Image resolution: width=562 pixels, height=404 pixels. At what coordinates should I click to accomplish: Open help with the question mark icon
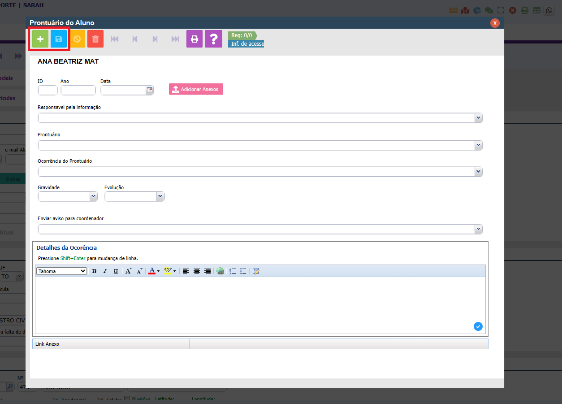pyautogui.click(x=213, y=39)
